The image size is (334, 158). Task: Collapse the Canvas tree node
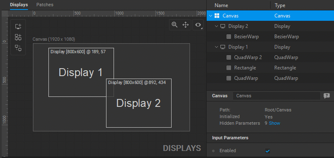coord(211,16)
